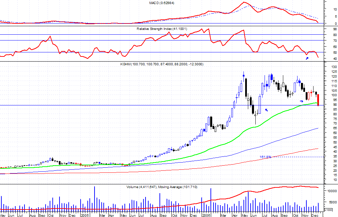Click the x1000 volume scale label

pos(328,210)
